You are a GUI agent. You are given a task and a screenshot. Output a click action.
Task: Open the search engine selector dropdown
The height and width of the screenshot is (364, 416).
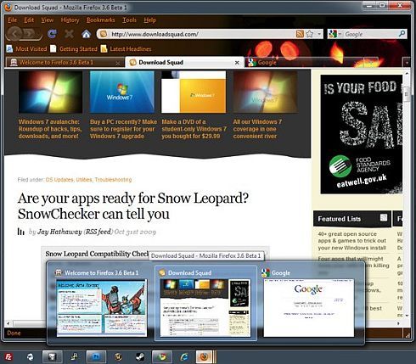[x=335, y=34]
